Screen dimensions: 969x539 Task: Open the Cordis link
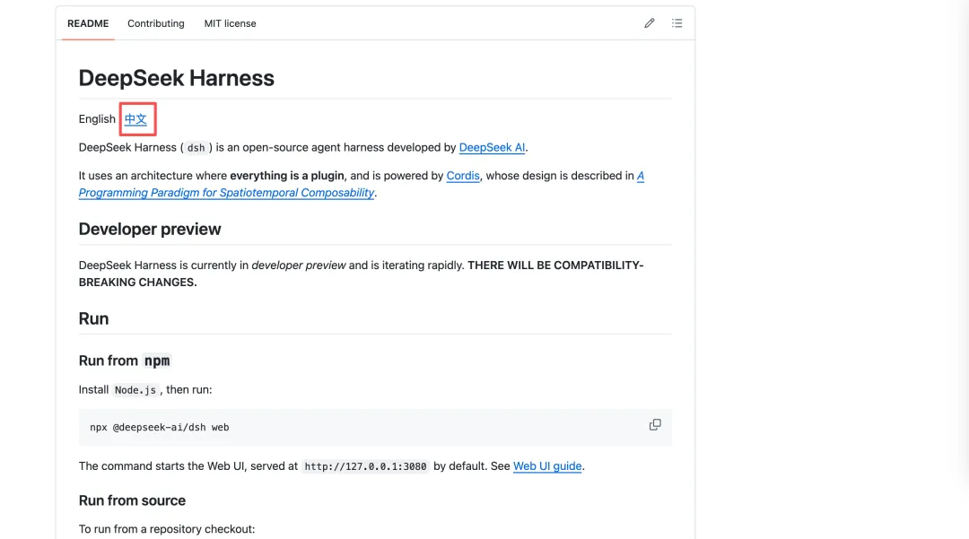pos(463,176)
